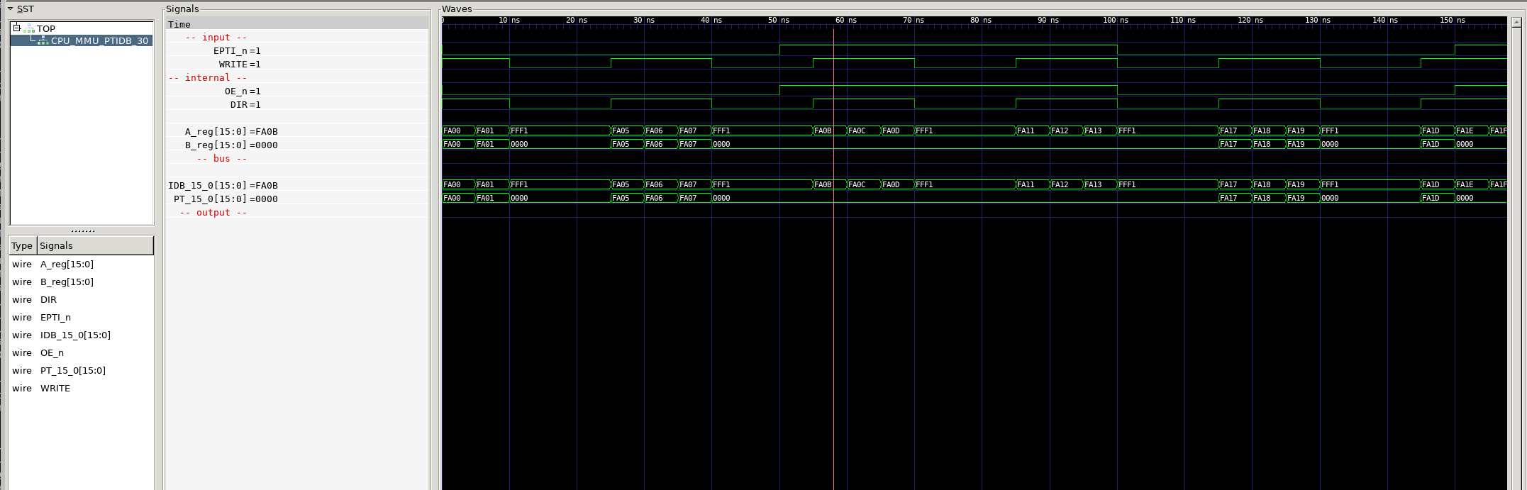Select wire EPTI_n in SST signal list
Screen dimensions: 1527x490
pyautogui.click(x=81, y=317)
